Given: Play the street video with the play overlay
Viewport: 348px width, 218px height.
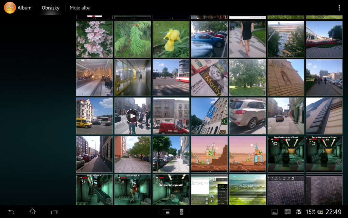Looking at the screenshot, I should click(x=132, y=116).
